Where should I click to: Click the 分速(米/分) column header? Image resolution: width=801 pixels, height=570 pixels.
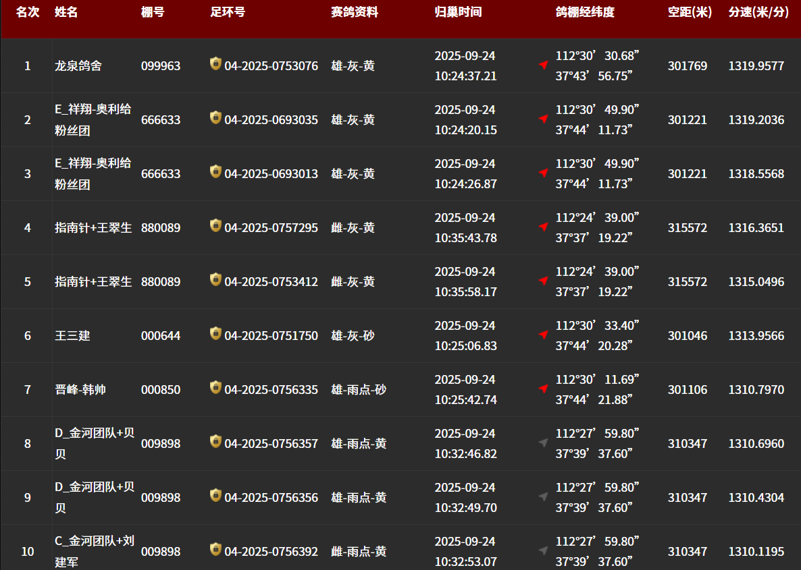(758, 12)
